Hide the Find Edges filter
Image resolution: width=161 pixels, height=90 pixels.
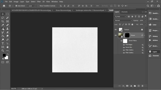[124, 45]
